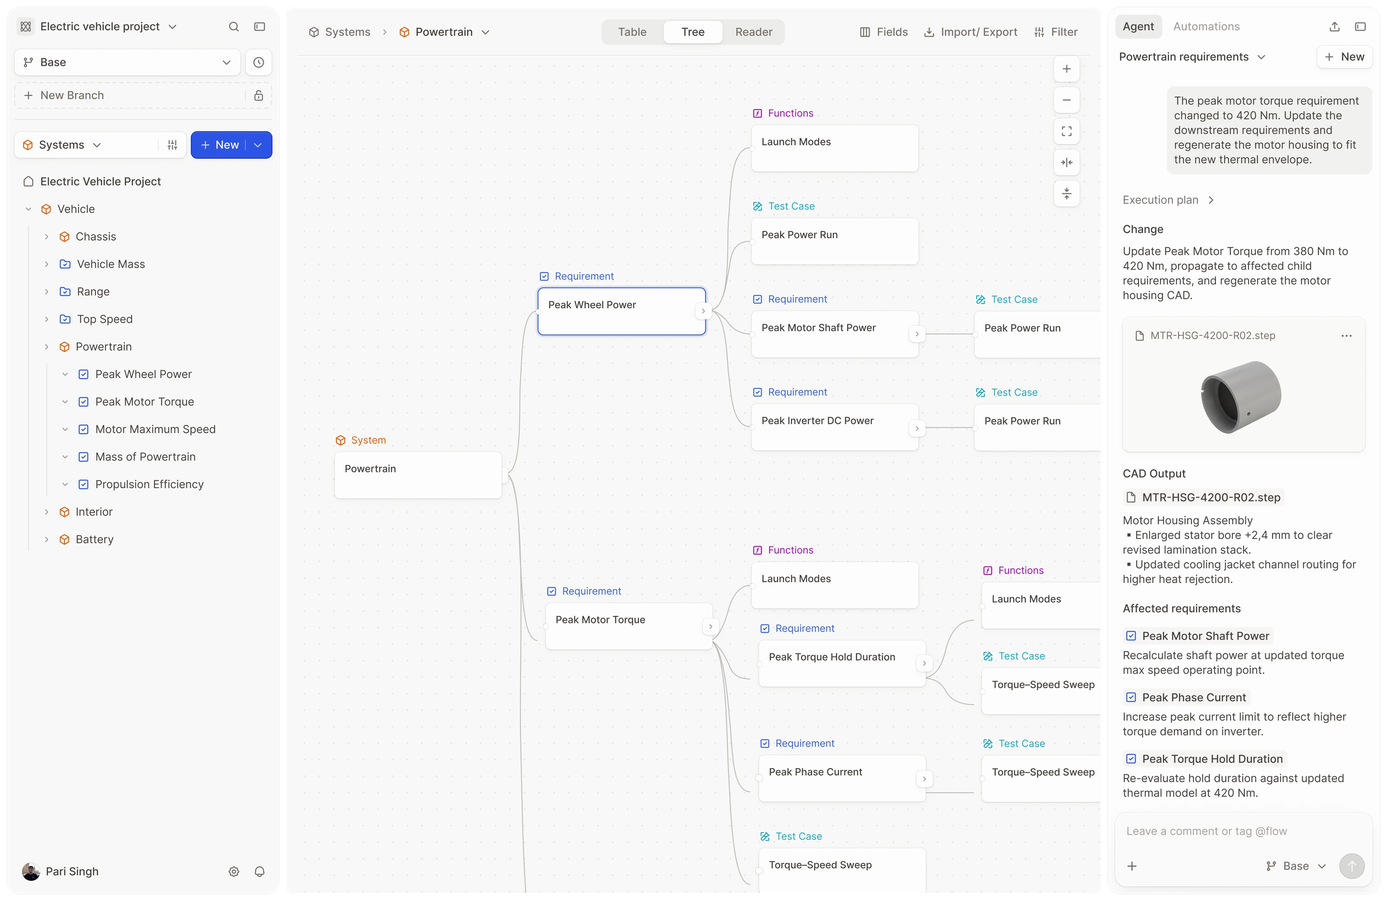
Task: Switch to Tree view
Action: point(692,32)
